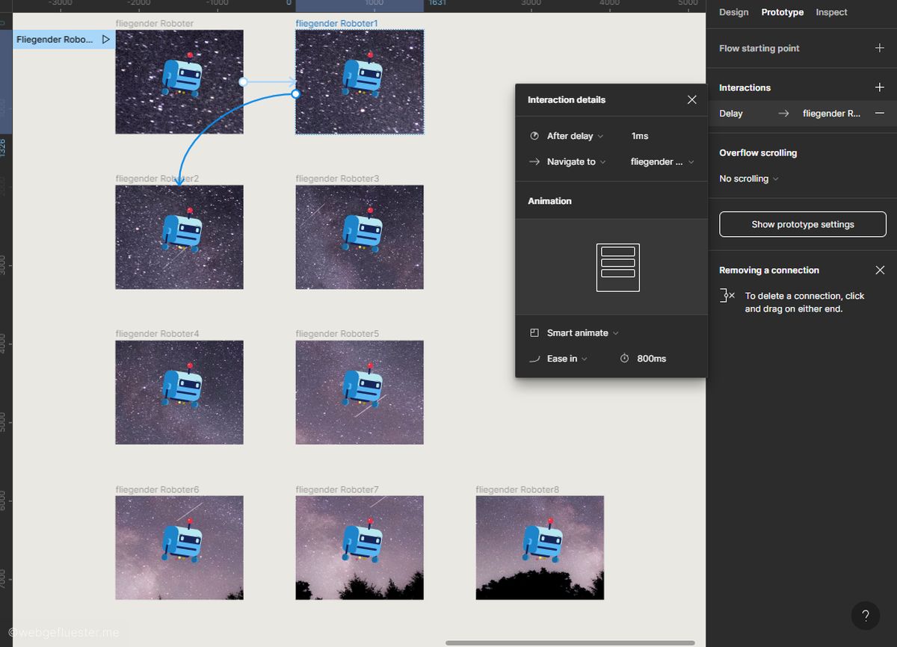Change the Ease in easing dropdown
This screenshot has height=647, width=897.
tap(567, 359)
